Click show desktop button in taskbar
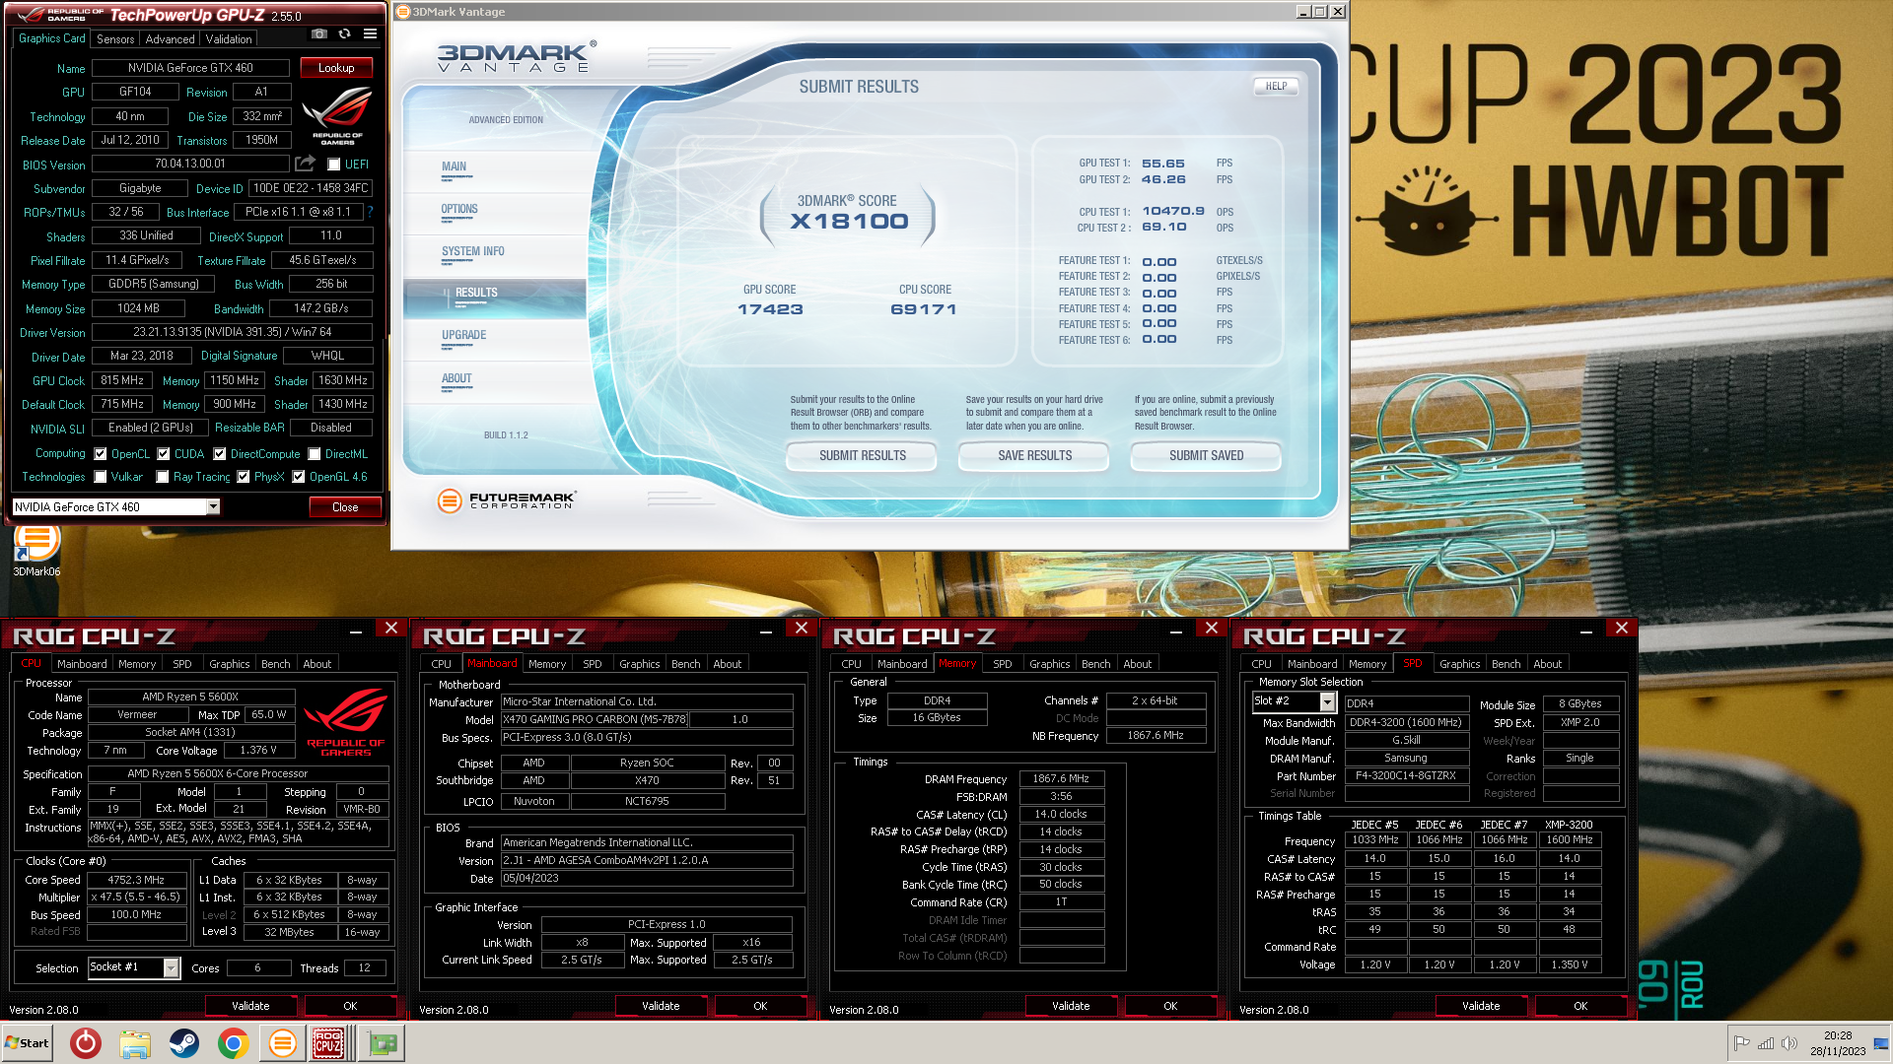 1881,1043
